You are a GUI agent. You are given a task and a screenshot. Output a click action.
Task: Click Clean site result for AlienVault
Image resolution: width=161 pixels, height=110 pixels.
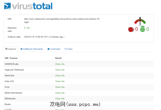click(x=60, y=76)
